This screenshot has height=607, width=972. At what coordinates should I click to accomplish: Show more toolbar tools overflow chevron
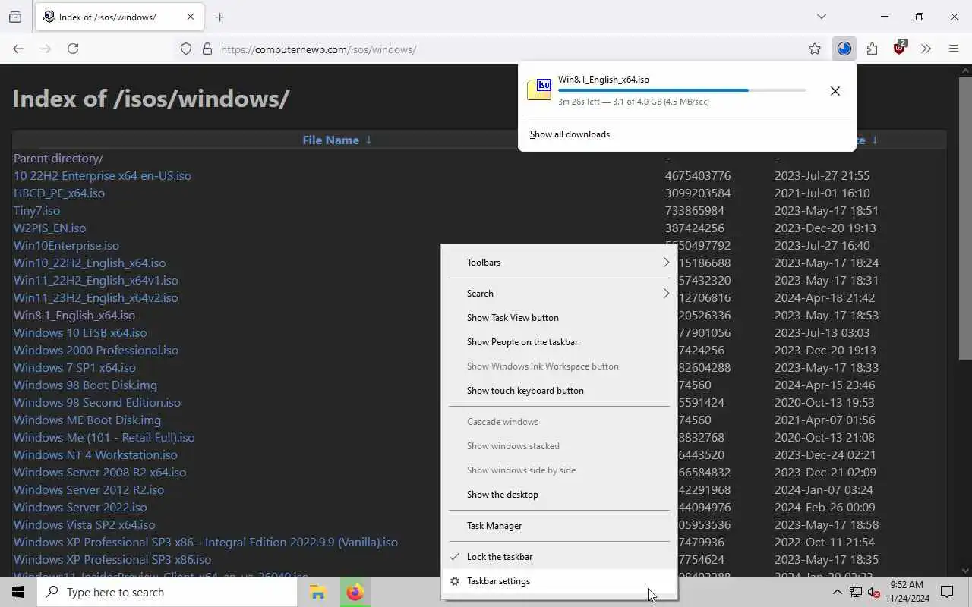point(926,49)
